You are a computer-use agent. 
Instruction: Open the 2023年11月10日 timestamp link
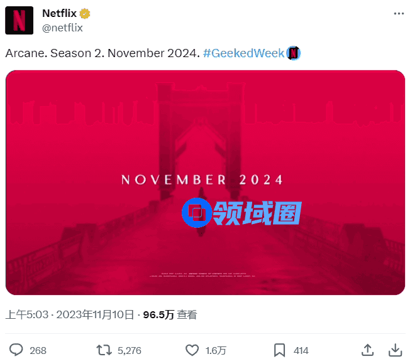(x=95, y=314)
